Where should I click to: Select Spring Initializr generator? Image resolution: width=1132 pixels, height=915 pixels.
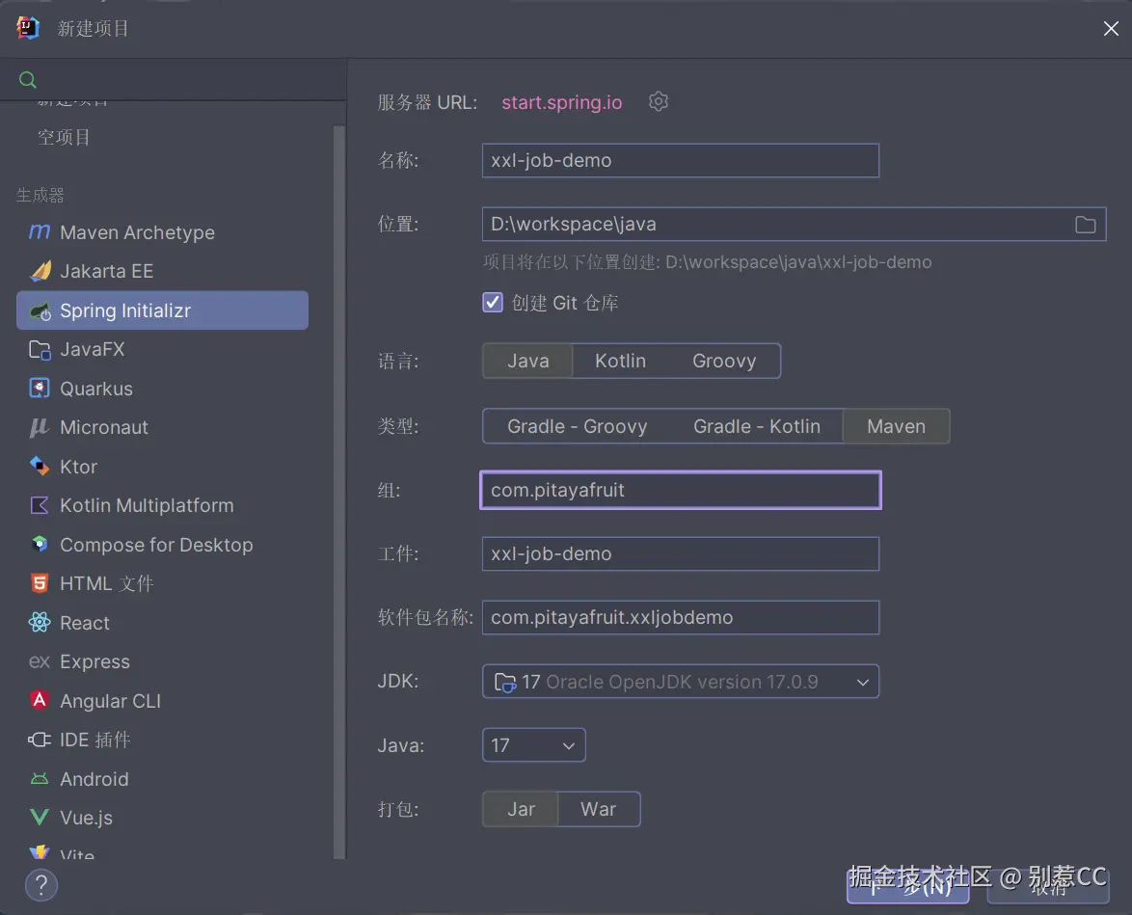(162, 310)
